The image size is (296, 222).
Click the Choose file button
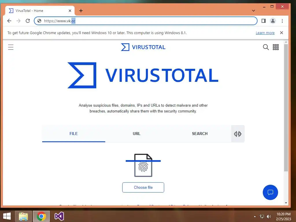click(143, 187)
